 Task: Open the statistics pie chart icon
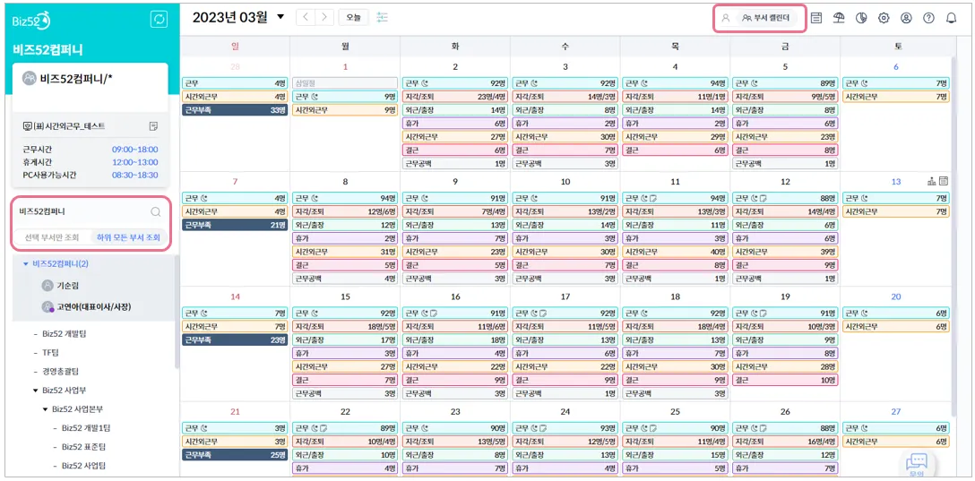(861, 18)
